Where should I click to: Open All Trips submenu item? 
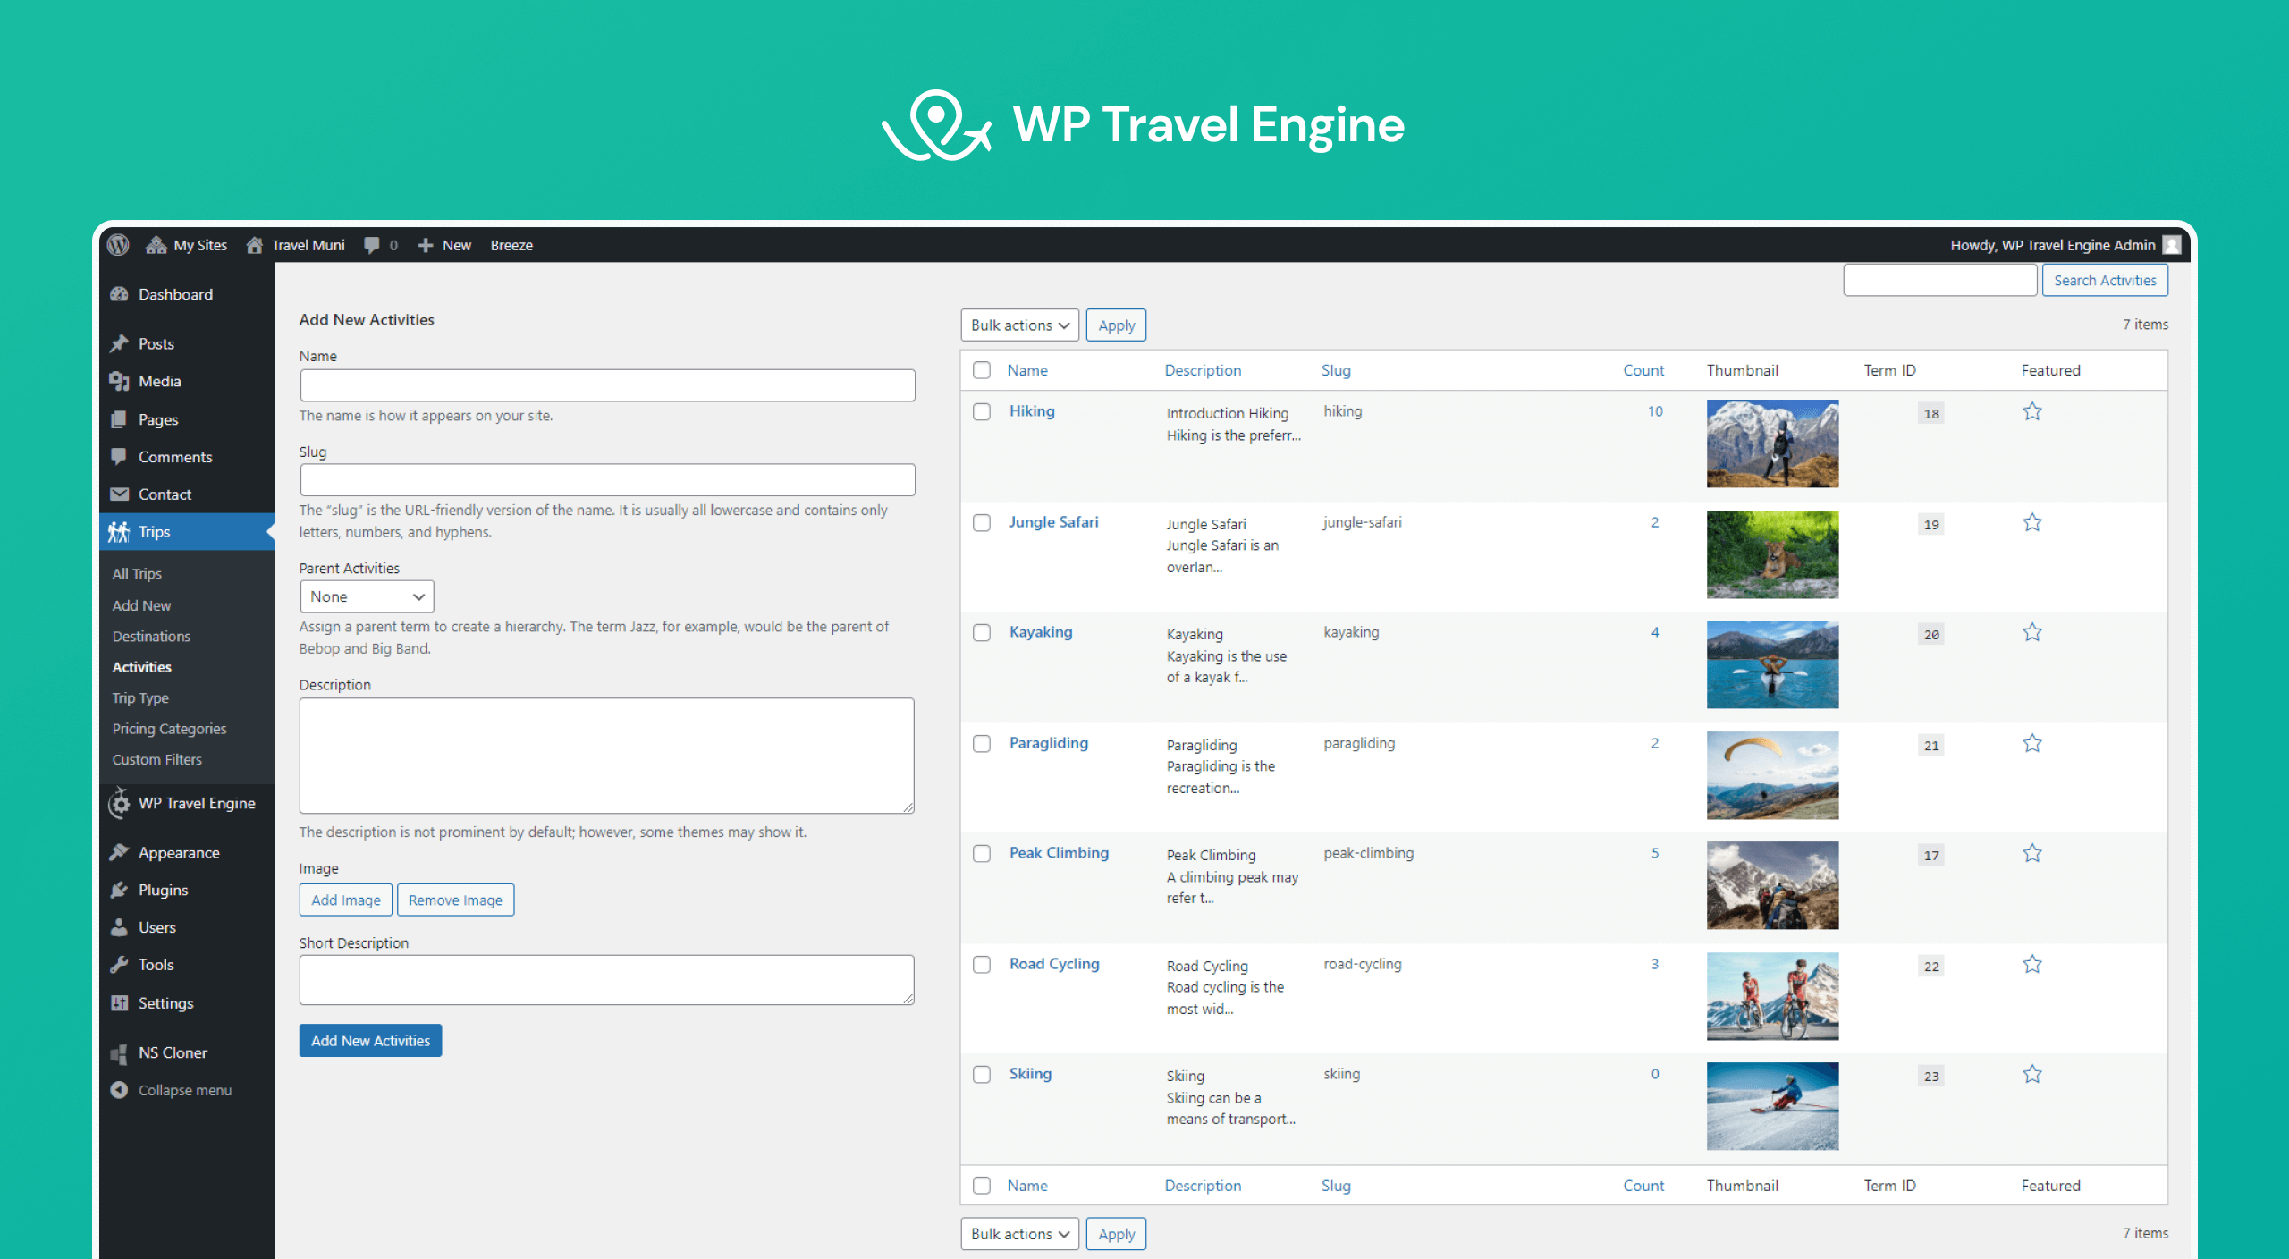point(137,574)
